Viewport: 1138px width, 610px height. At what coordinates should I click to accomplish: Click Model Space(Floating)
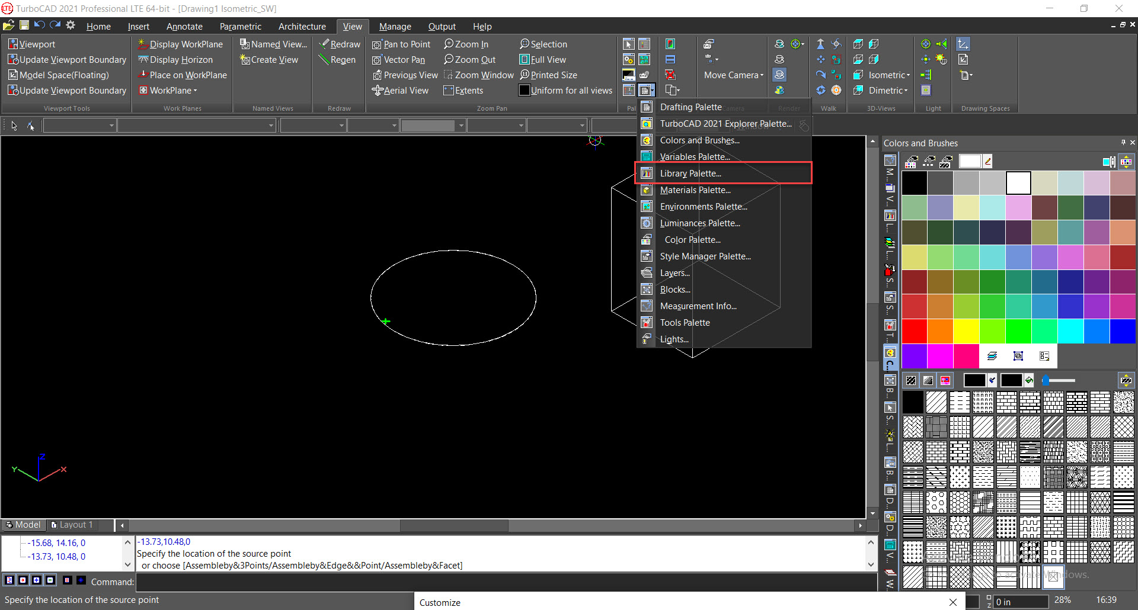[59, 75]
